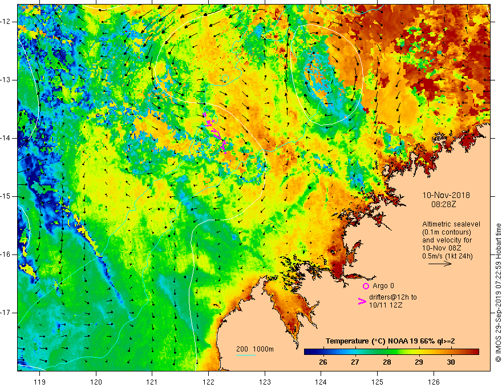Click the latitude axis label -13
The image size is (502, 388).
coord(6,80)
